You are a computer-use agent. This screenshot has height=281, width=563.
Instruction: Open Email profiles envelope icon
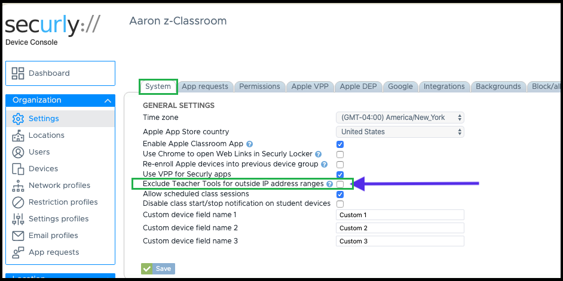coord(18,236)
